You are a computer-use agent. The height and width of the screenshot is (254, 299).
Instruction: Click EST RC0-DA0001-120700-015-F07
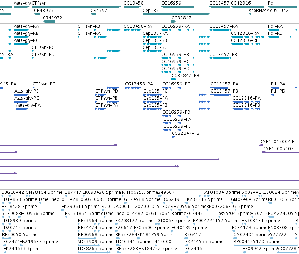pyautogui.click(x=136, y=207)
